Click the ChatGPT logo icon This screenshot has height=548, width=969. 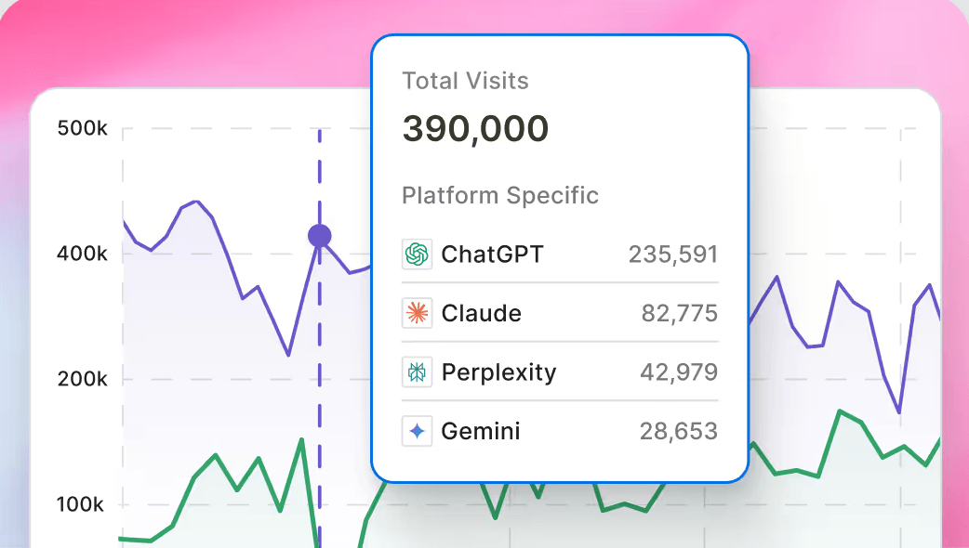coord(417,254)
